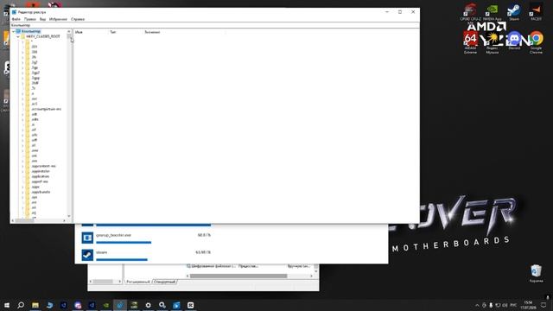Screen dimensions: 553x311
Task: Open the Windows Start menu
Action: point(7,305)
